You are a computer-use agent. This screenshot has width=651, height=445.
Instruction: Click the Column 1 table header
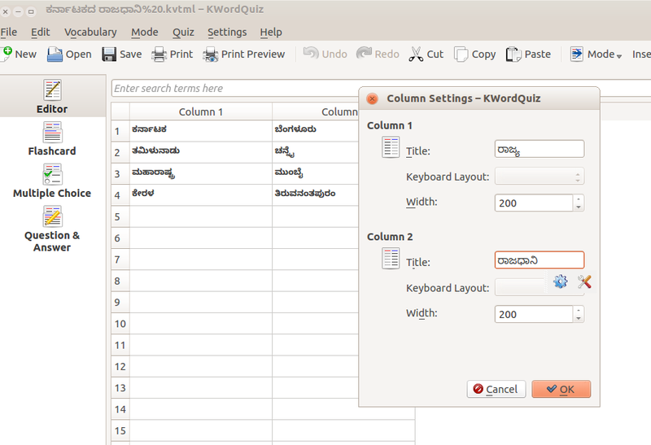pyautogui.click(x=201, y=111)
